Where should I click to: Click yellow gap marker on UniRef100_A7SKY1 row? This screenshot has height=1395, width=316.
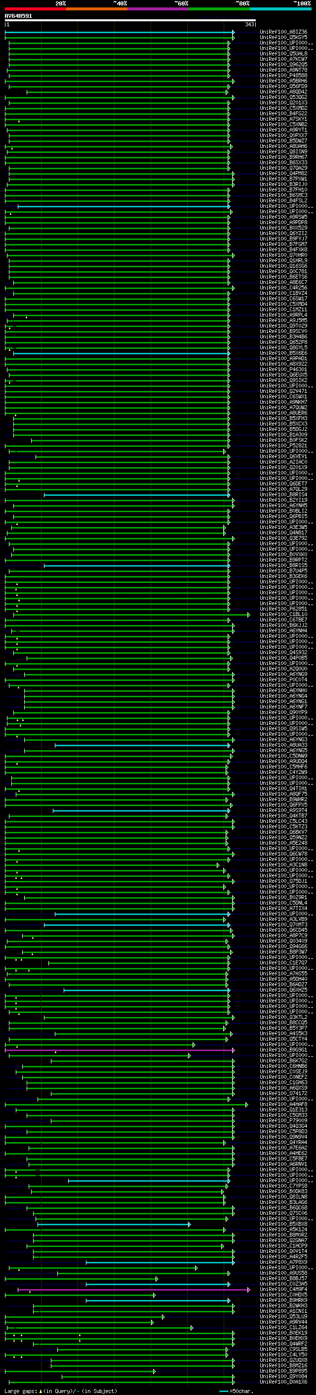tap(19, 121)
